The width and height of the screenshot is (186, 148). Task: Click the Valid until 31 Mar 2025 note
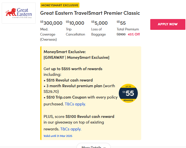[x=58, y=136]
